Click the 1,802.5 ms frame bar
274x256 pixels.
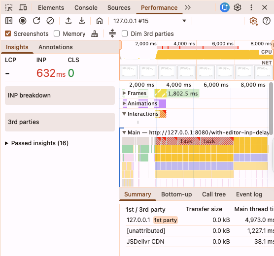point(183,94)
